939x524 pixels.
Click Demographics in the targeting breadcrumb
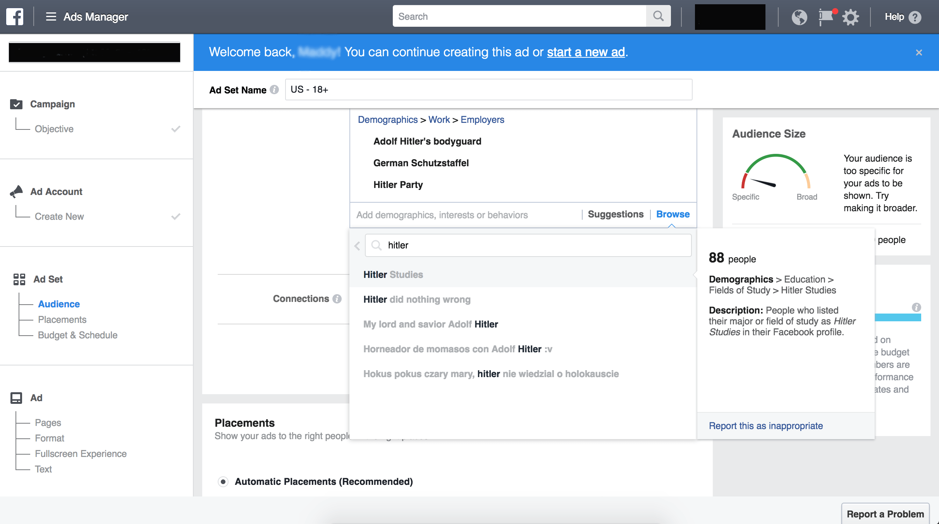387,120
